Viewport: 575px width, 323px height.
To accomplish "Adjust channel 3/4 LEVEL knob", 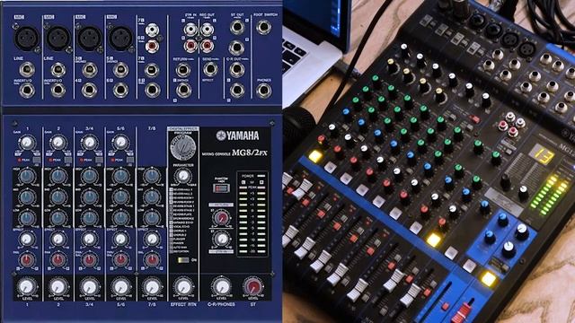I will pos(90,287).
